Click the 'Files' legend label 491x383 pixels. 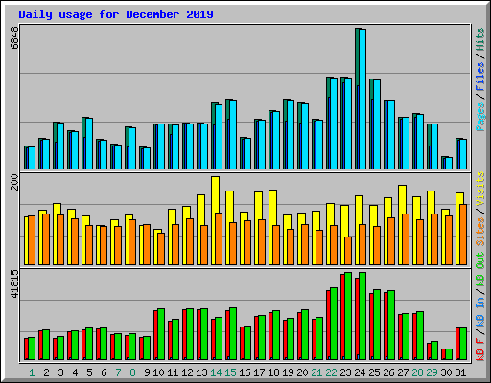480,77
